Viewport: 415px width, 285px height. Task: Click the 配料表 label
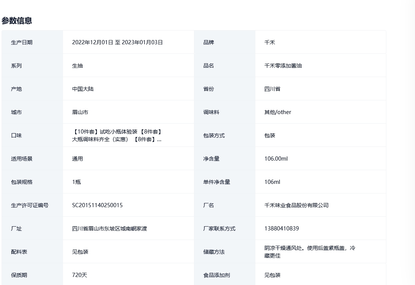tap(19, 252)
